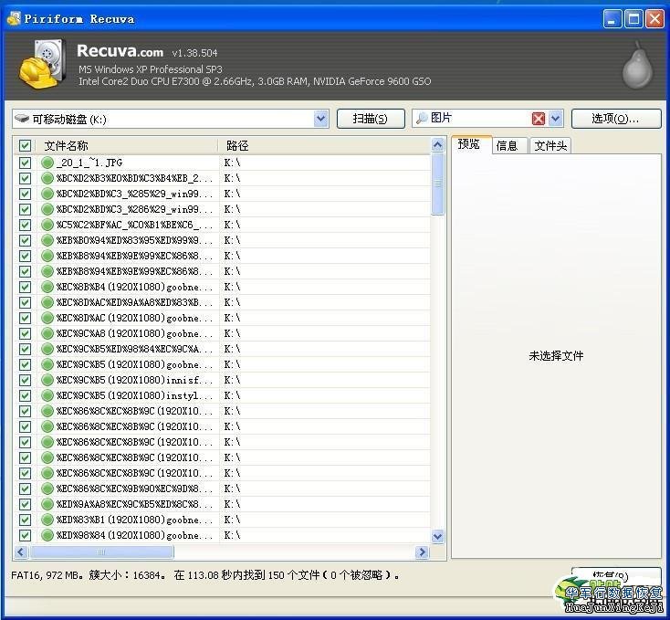Open the 选项(O)... options button

point(616,119)
